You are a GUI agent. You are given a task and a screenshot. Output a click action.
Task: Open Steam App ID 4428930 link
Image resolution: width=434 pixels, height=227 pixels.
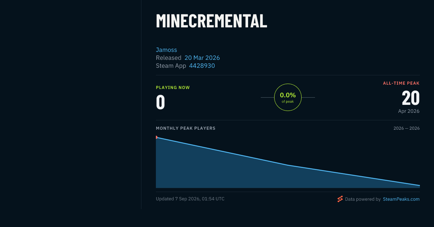(202, 66)
